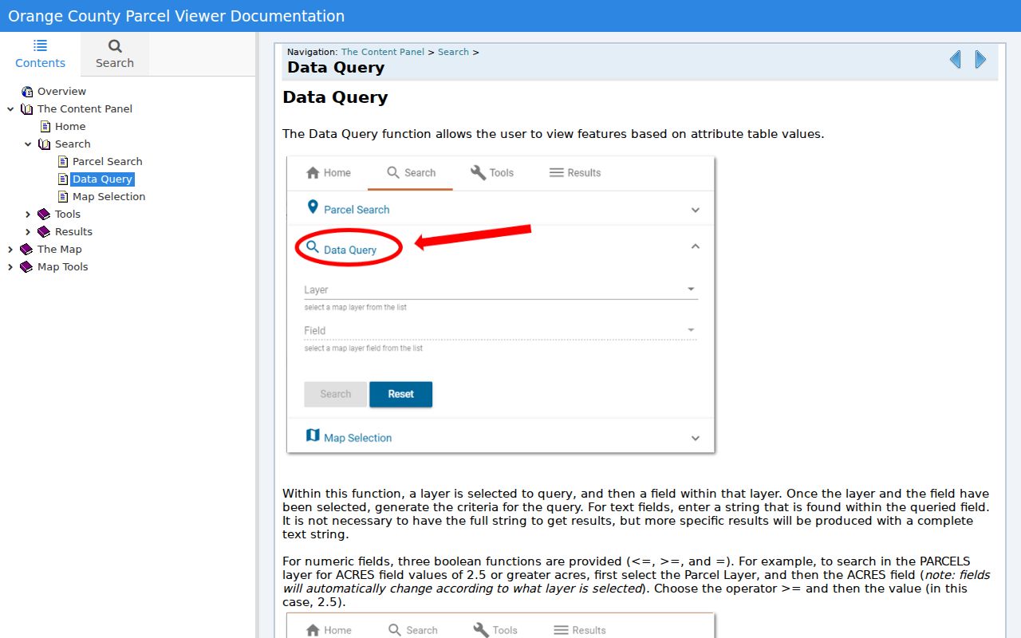
Task: Open the Map Selection topic
Action: [x=108, y=197]
